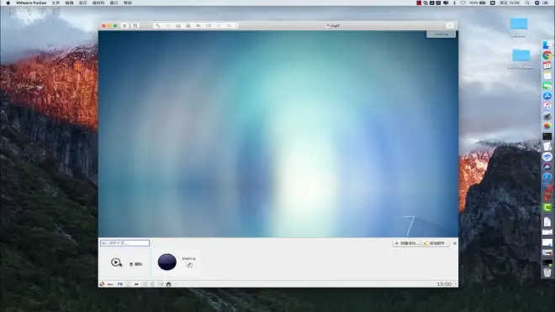Click the start menu icon in the guest taskbar

coord(102,284)
